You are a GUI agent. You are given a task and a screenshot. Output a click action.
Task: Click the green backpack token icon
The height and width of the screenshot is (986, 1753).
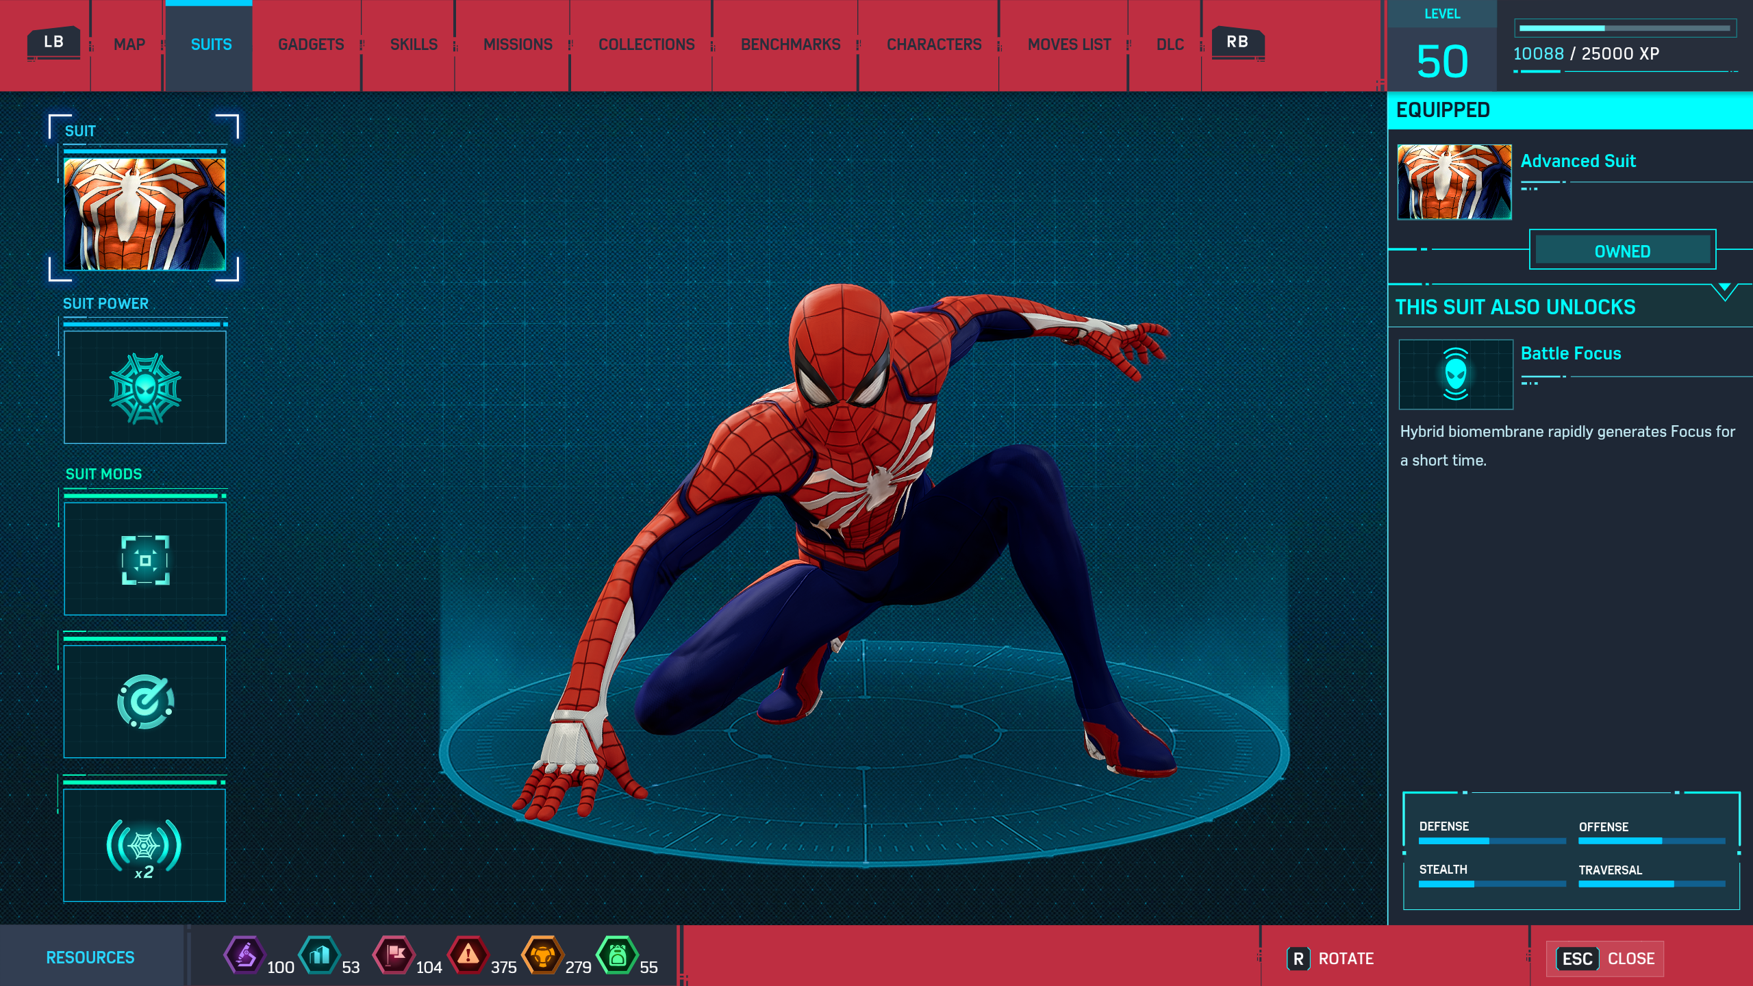(x=618, y=955)
